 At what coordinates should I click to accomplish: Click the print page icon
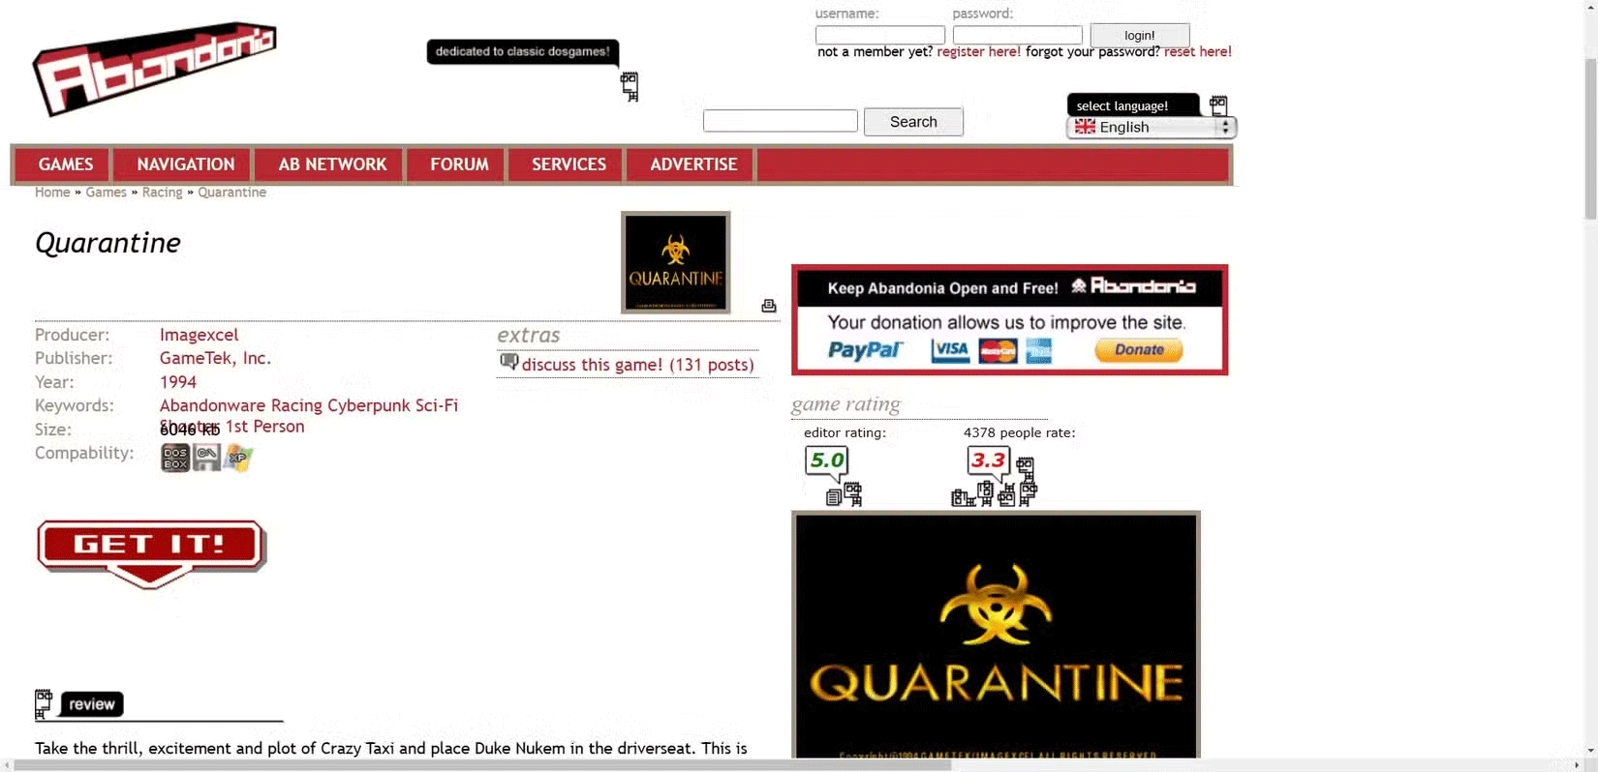tap(769, 306)
